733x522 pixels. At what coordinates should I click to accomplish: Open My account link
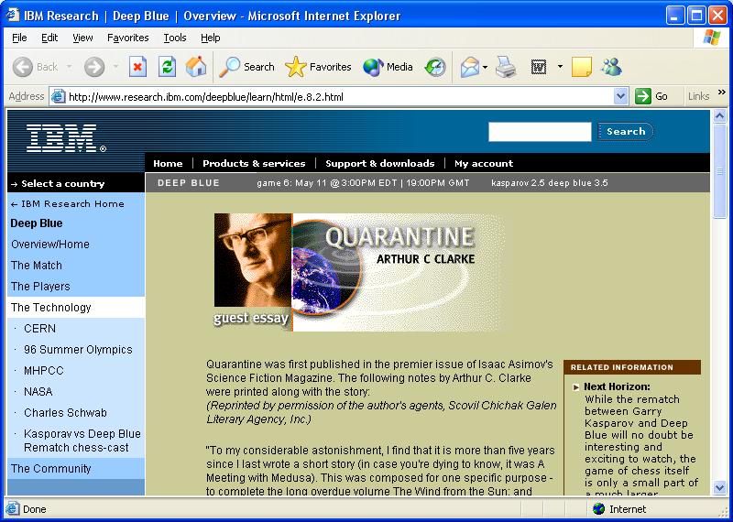tap(484, 164)
